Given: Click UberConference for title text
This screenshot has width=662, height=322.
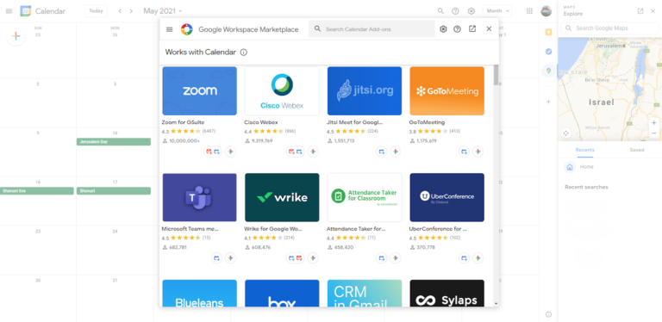Looking at the screenshot, I should (438, 229).
